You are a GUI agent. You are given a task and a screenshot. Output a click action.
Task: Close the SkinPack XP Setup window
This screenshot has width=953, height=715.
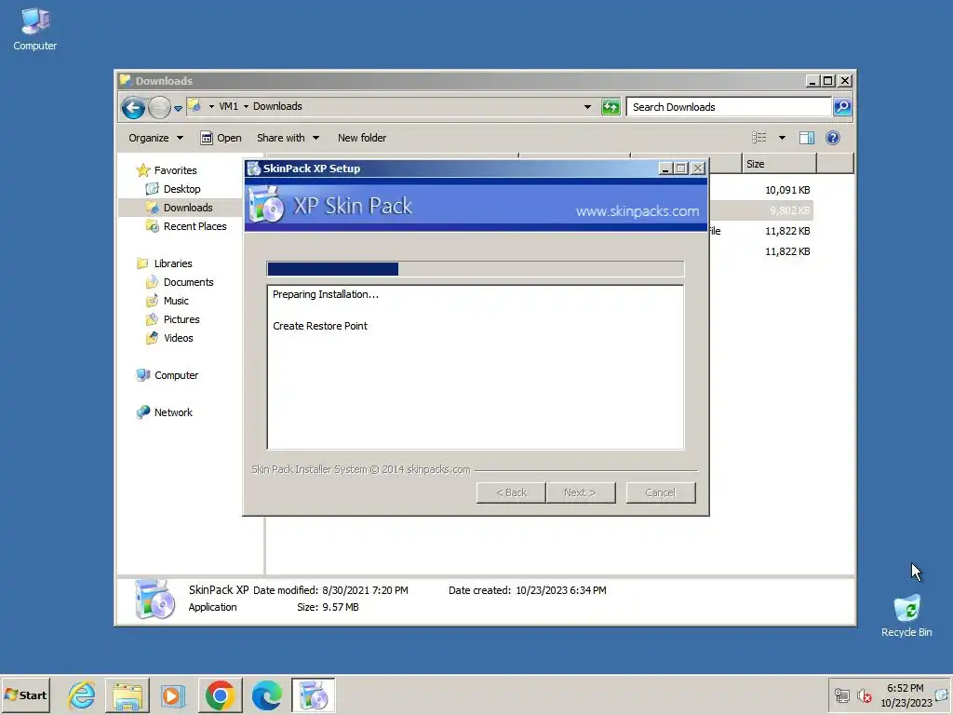point(698,169)
